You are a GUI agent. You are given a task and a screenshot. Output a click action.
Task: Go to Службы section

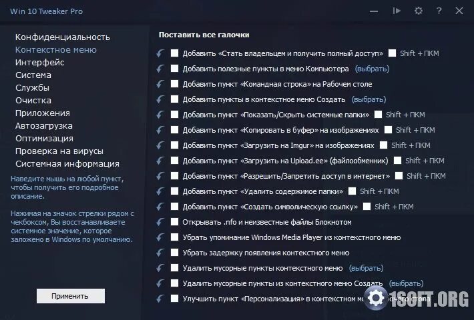point(32,88)
